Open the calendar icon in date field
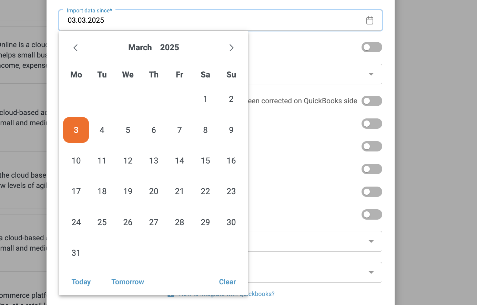 coord(370,20)
